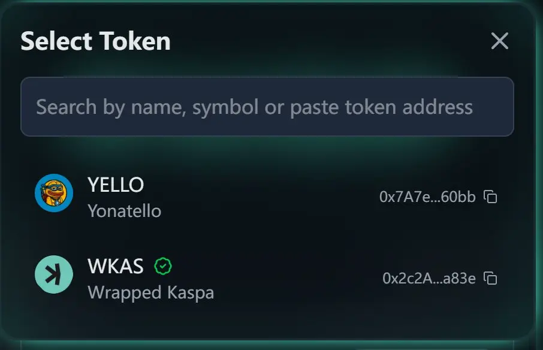The width and height of the screenshot is (543, 350).
Task: Click the 0x2c2A...a83e address text
Action: tap(429, 278)
